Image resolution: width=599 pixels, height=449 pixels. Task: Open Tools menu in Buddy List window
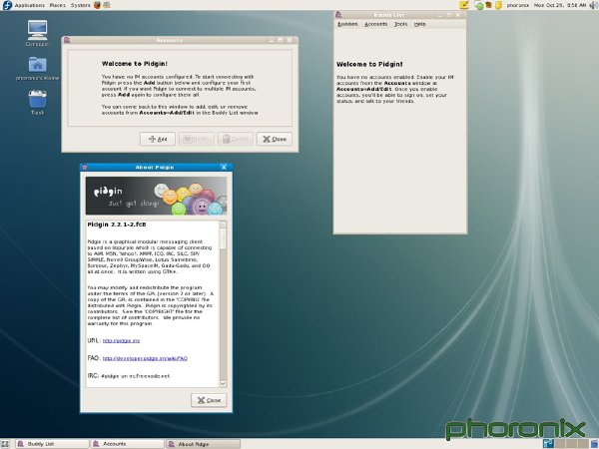pos(400,24)
